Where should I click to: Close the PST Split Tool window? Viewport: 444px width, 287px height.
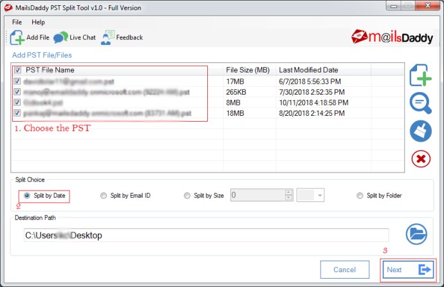click(x=427, y=6)
